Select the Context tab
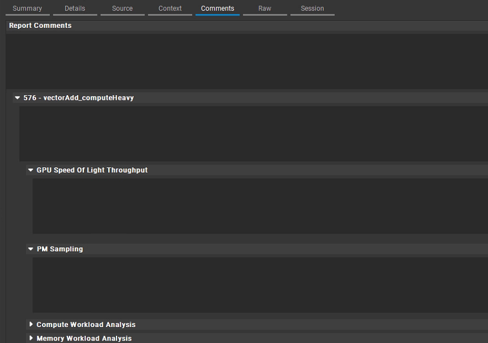Screen dimensions: 488x343 pos(170,8)
